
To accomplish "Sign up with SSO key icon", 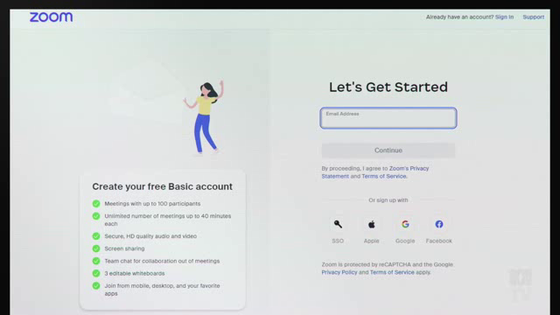I will [x=338, y=224].
